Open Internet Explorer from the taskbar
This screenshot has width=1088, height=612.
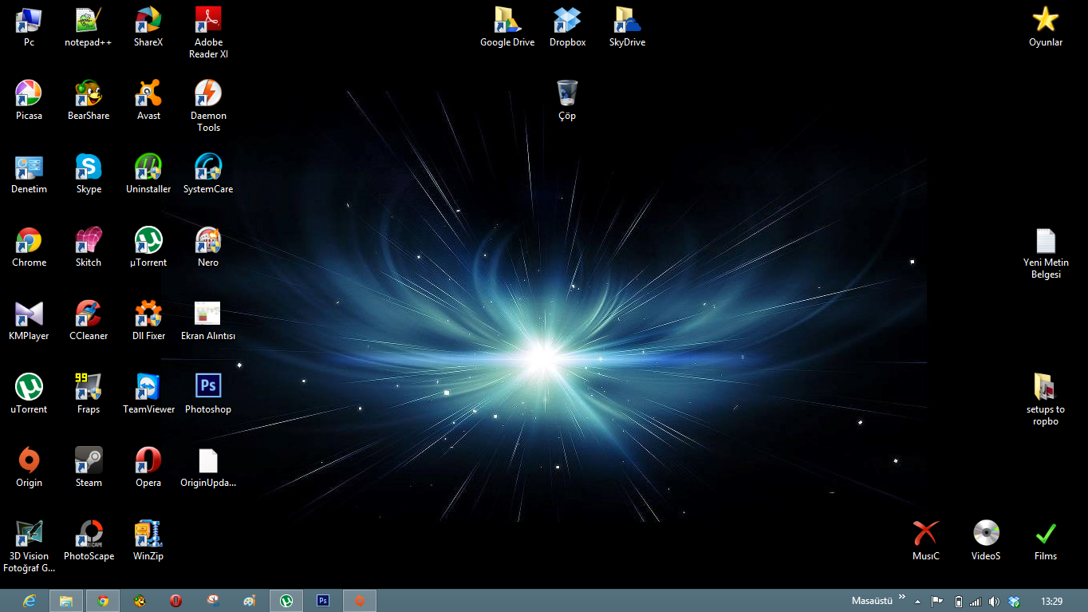(x=30, y=601)
